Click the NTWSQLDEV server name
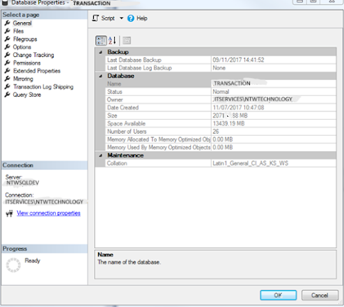This screenshot has width=344, height=307. point(22,183)
